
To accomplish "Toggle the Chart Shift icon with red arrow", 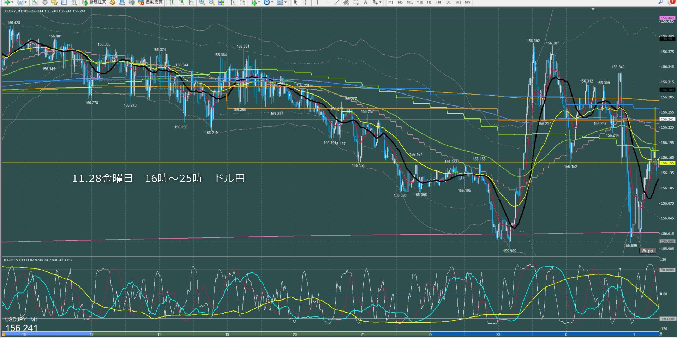I will pos(243,2).
